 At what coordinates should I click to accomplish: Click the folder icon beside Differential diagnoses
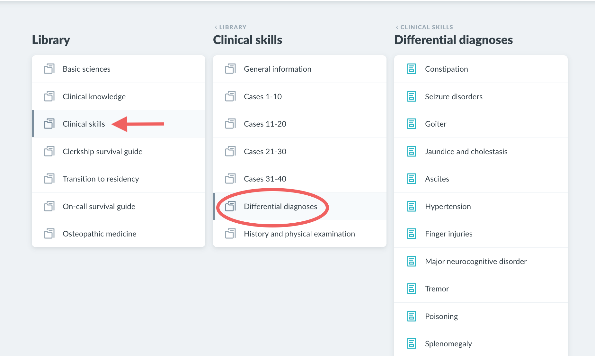[230, 206]
